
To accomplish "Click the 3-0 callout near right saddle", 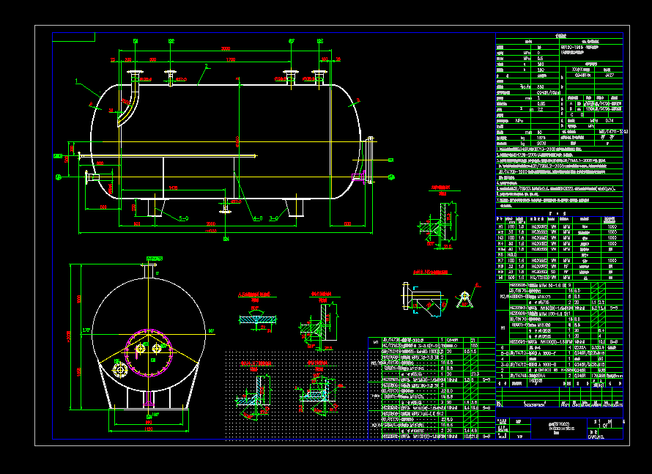I will (x=275, y=218).
